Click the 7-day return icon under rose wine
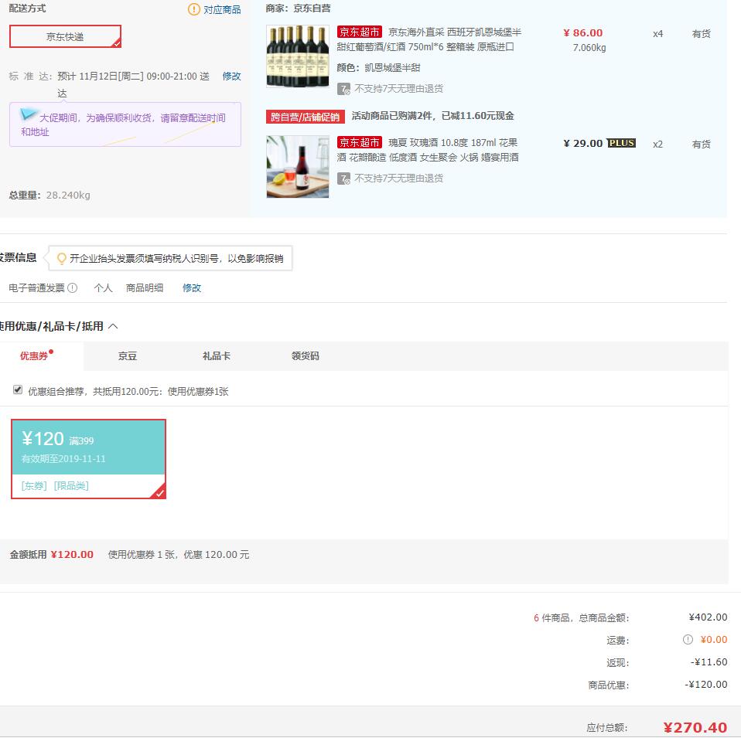 click(343, 179)
